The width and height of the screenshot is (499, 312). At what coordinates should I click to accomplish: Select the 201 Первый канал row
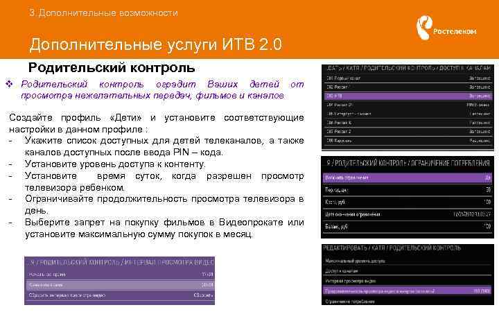tap(408, 78)
